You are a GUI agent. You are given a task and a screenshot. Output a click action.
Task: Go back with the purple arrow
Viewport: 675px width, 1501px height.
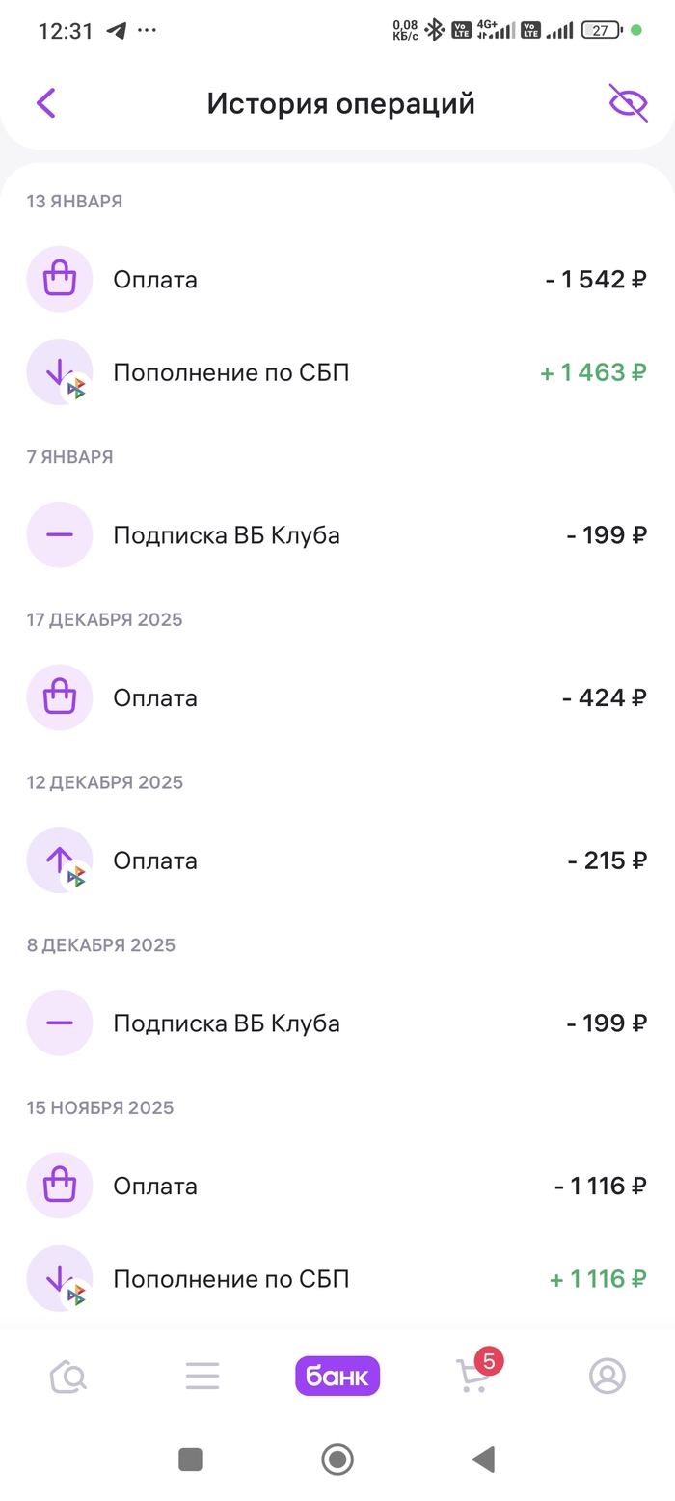tap(46, 103)
